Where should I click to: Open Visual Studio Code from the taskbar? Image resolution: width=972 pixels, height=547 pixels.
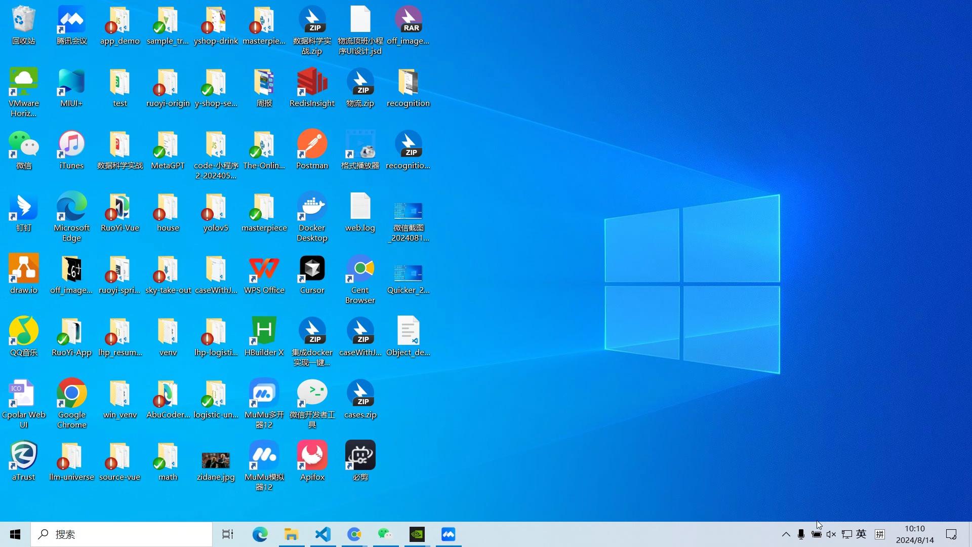pyautogui.click(x=322, y=534)
